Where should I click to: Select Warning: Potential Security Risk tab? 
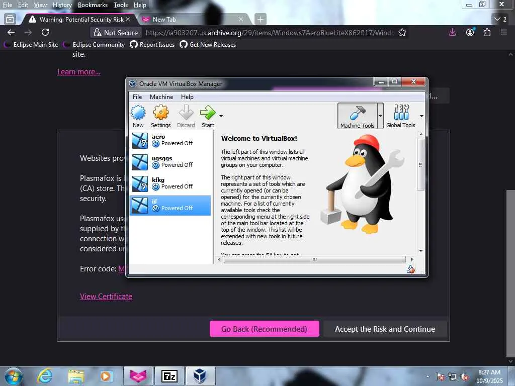(x=79, y=20)
